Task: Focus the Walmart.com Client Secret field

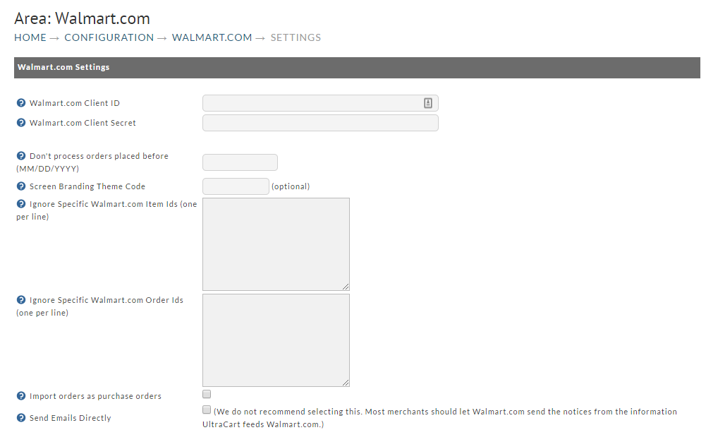Action: [320, 123]
